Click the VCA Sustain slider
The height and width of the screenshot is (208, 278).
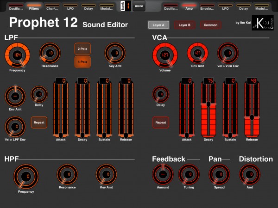pos(230,109)
